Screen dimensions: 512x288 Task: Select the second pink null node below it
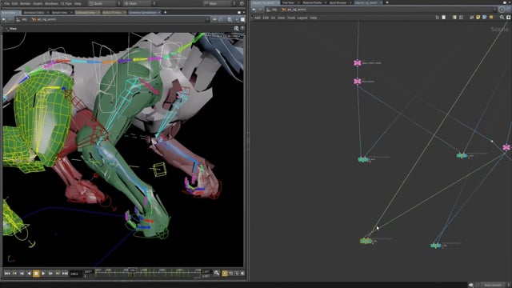tap(358, 82)
